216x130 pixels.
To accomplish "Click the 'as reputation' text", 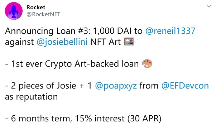I will coord(32,97).
